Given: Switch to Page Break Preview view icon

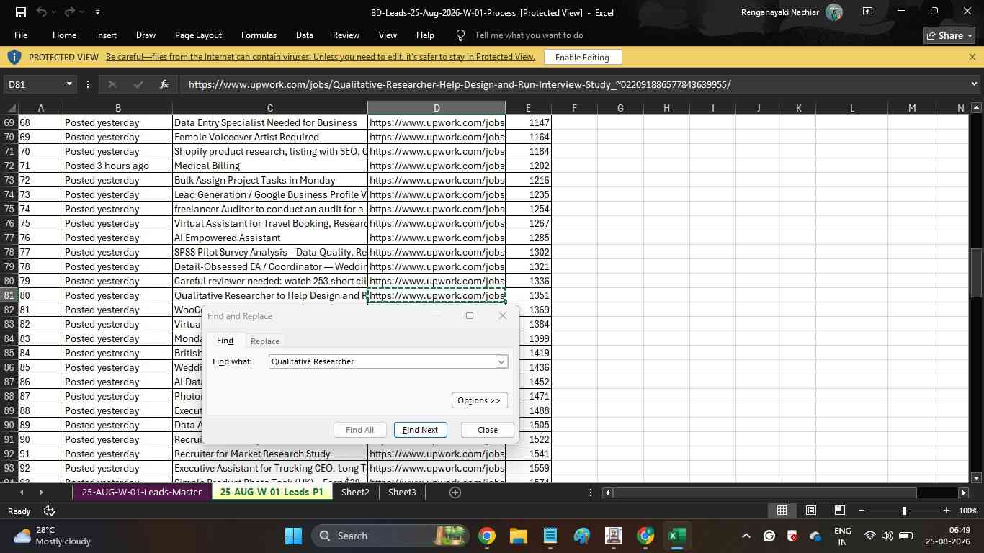Looking at the screenshot, I should click(x=839, y=511).
